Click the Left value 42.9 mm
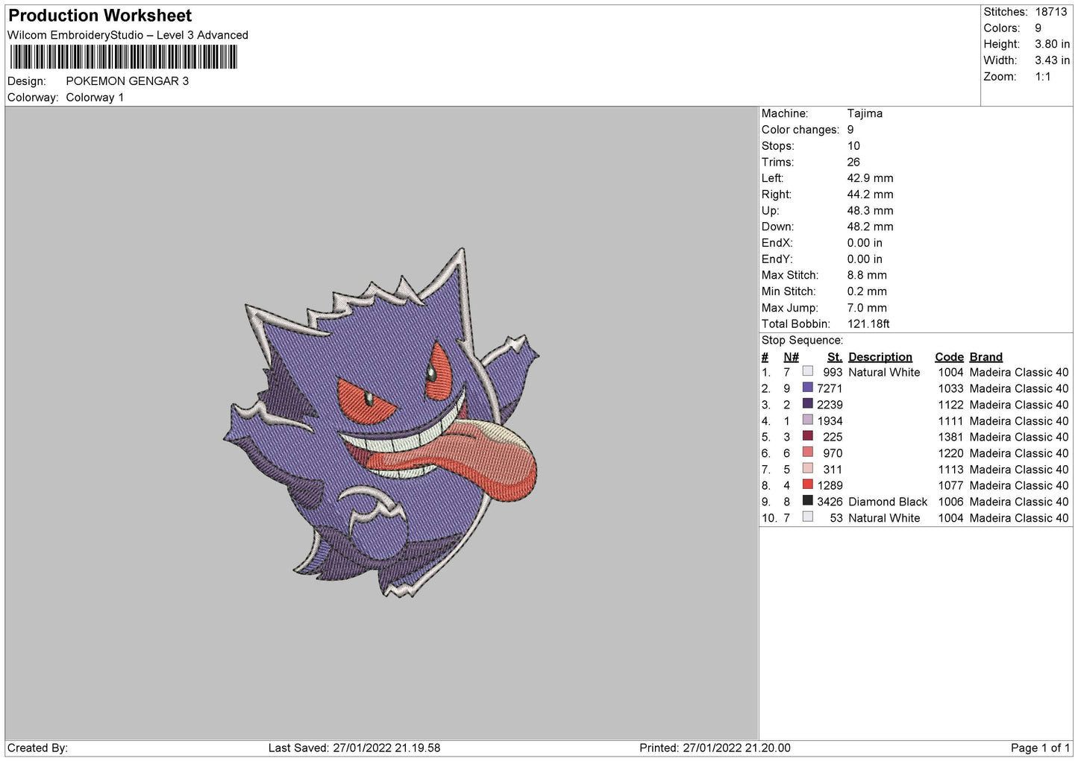This screenshot has width=1078, height=761. coord(870,178)
